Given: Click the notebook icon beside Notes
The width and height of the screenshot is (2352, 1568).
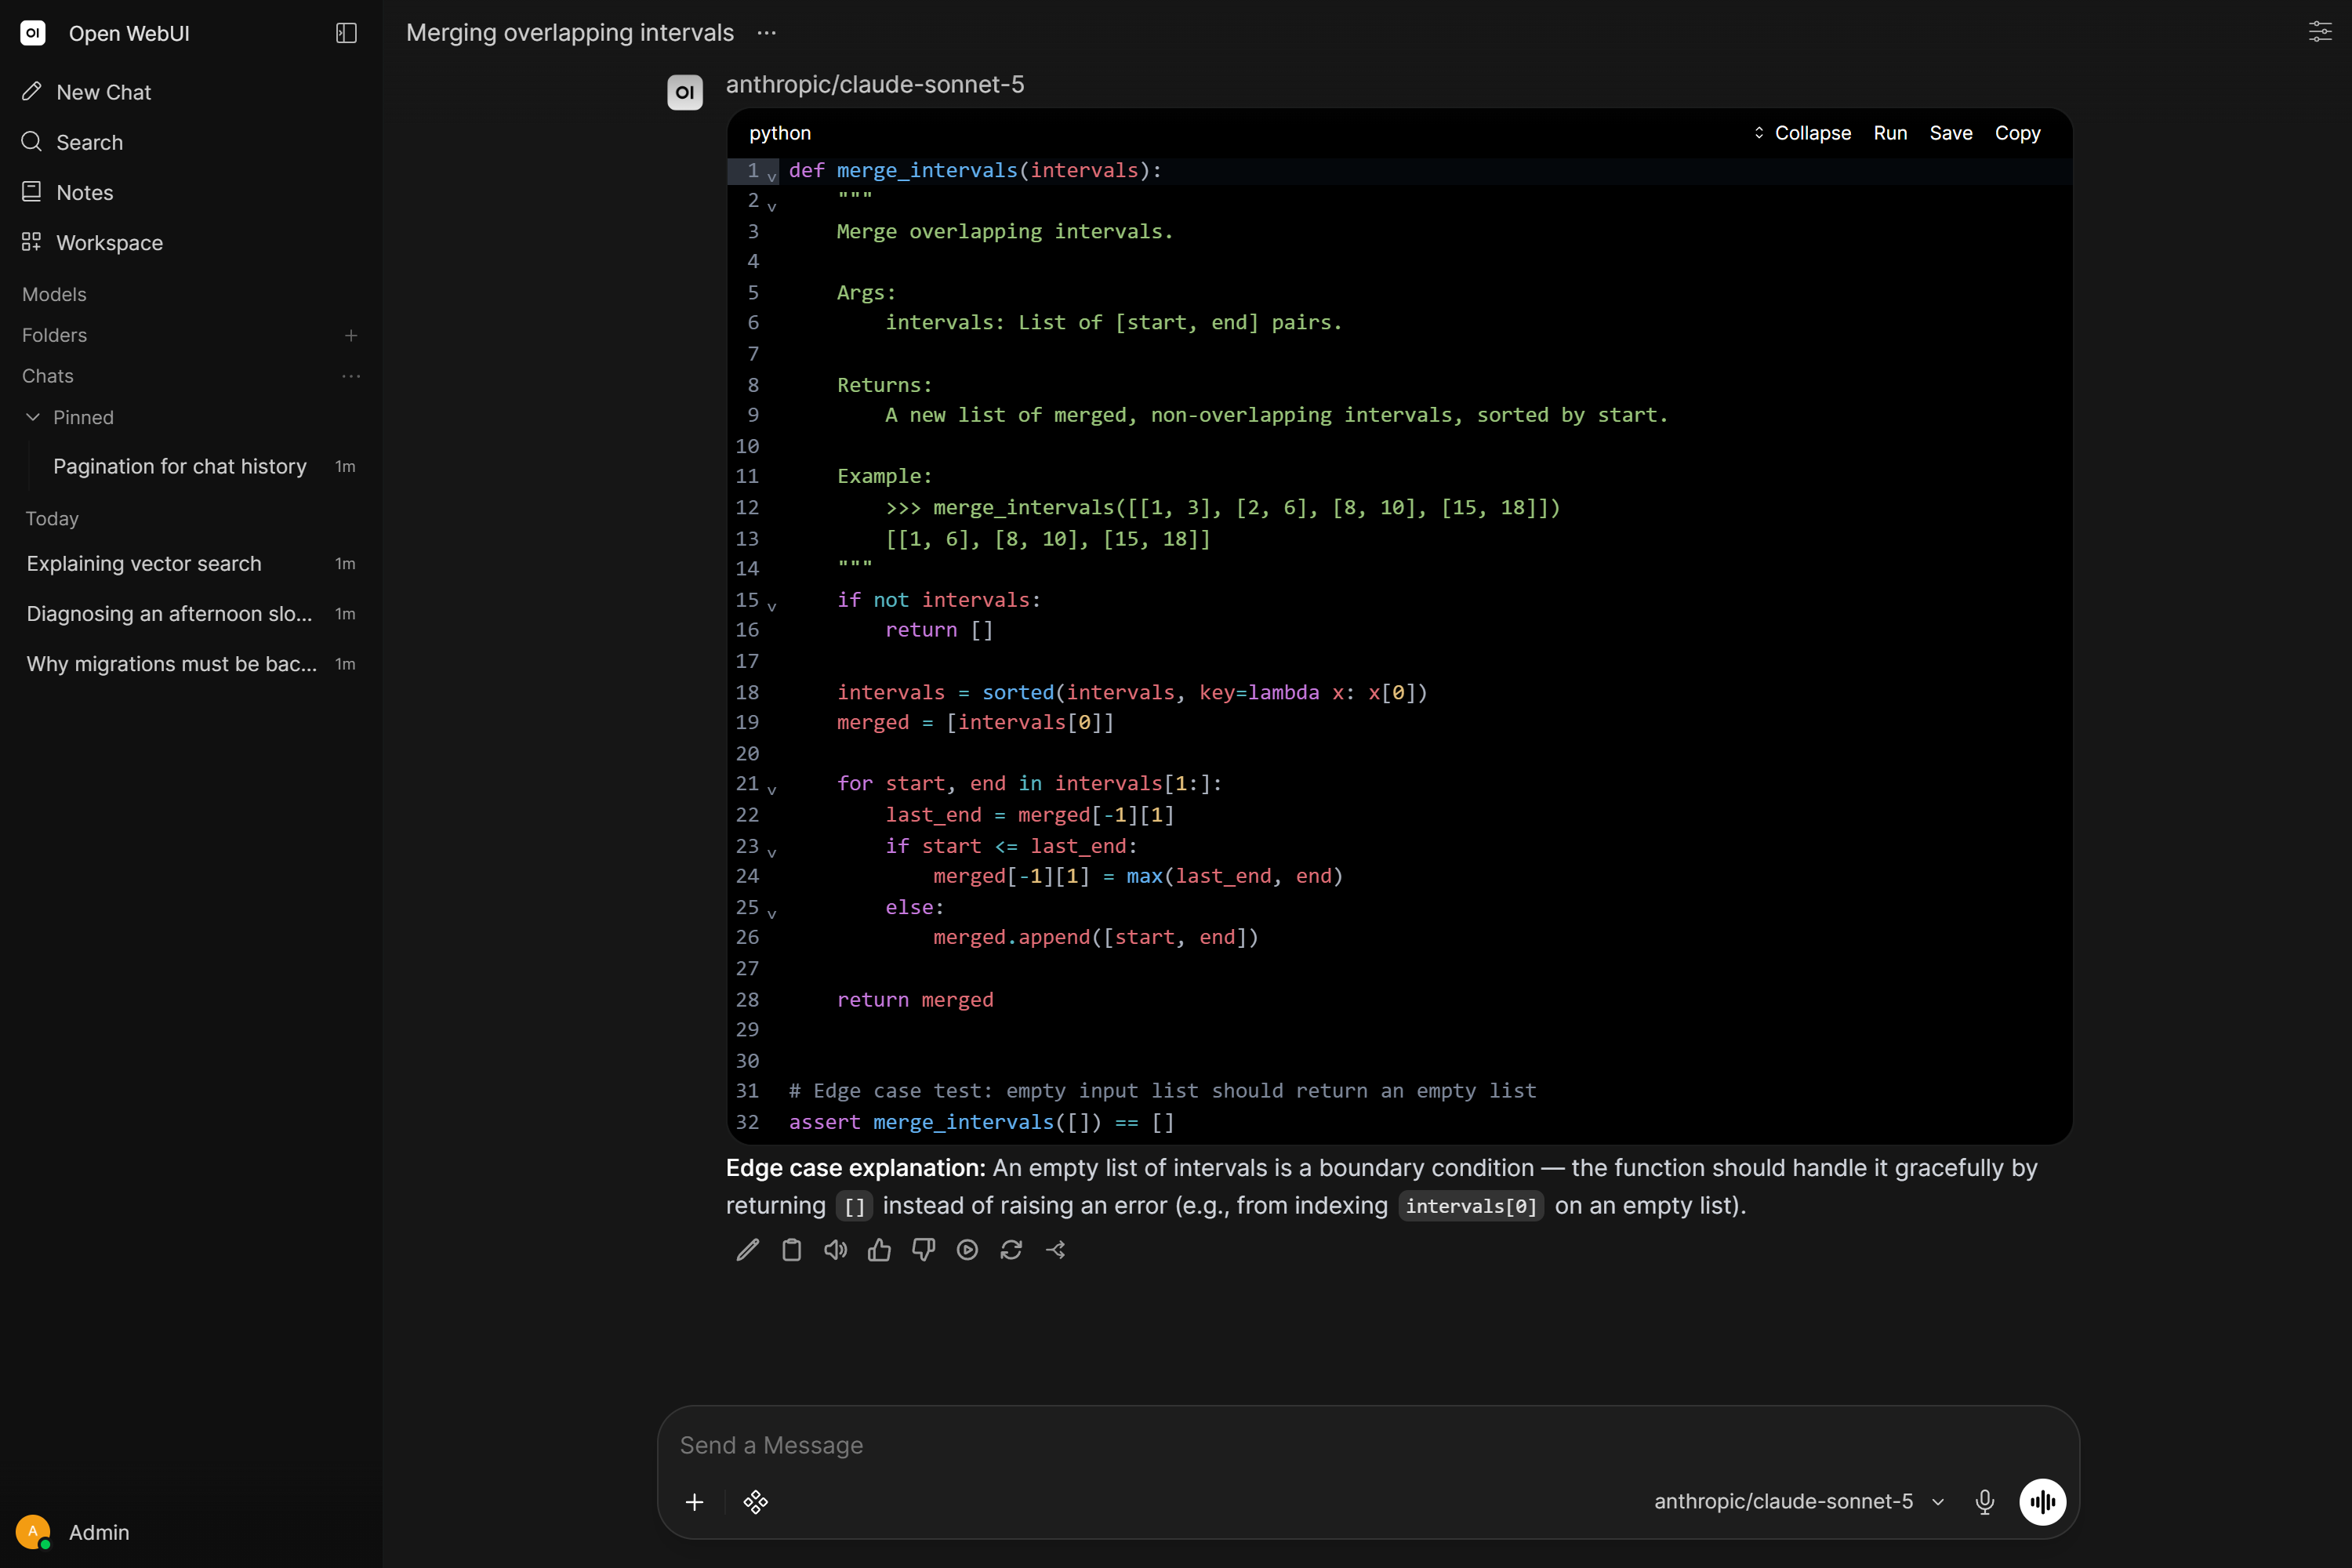Looking at the screenshot, I should point(32,192).
